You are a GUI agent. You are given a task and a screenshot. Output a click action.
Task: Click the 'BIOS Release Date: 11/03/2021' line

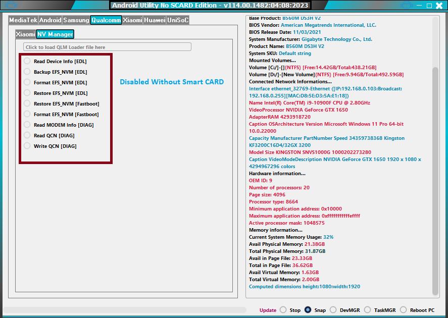[x=285, y=32]
